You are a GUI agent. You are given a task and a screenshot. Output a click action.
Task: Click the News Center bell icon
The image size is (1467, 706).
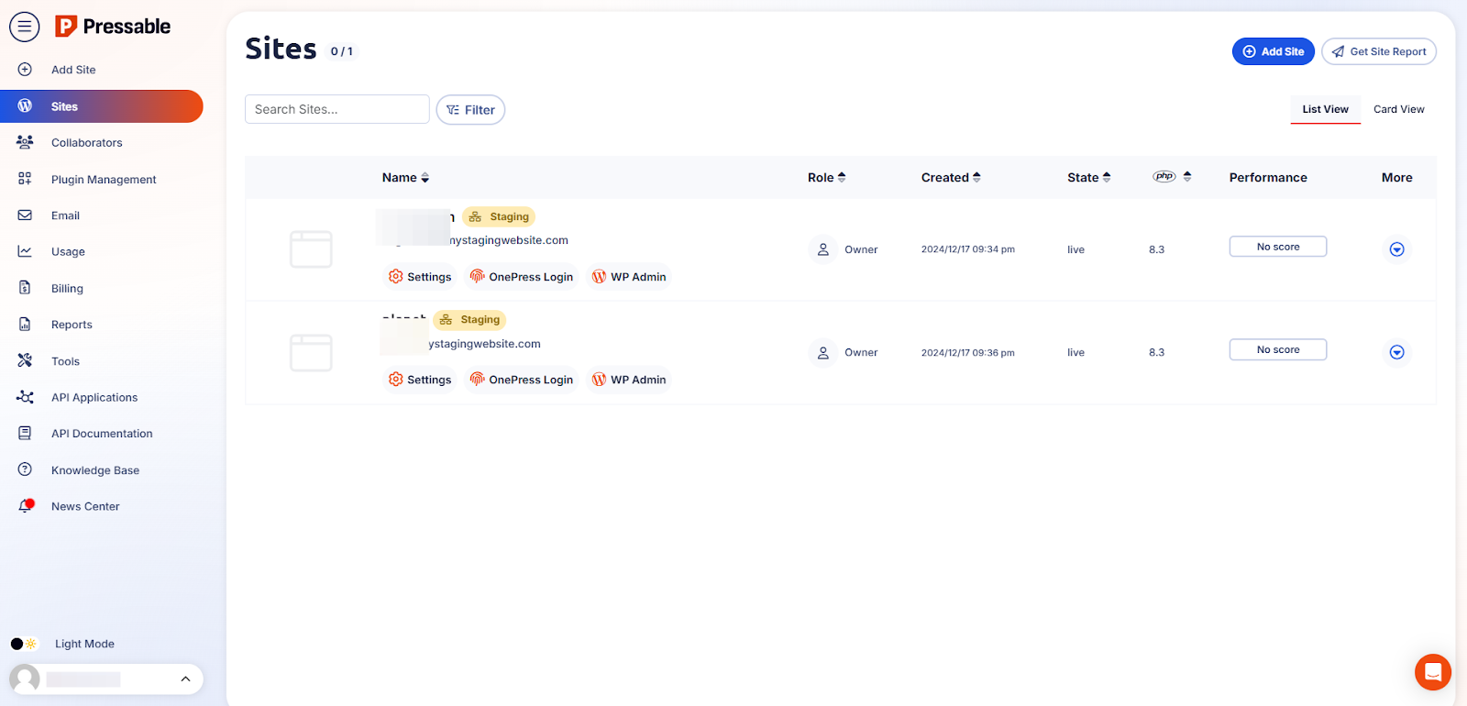pyautogui.click(x=26, y=505)
